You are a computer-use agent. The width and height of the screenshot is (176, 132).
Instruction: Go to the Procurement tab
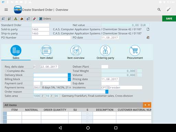[x=135, y=52]
